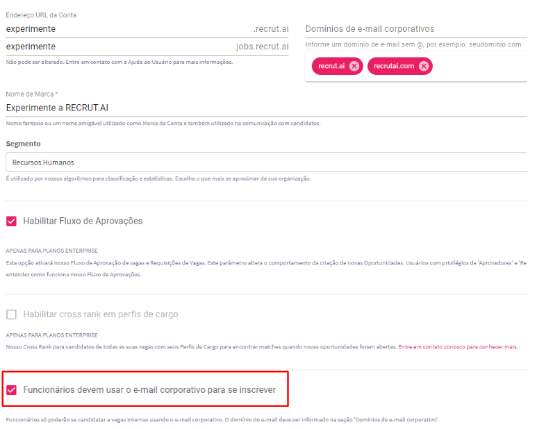Click the recrutai.com chip label text
Viewport: 537px width, 429px height.
[x=394, y=66]
